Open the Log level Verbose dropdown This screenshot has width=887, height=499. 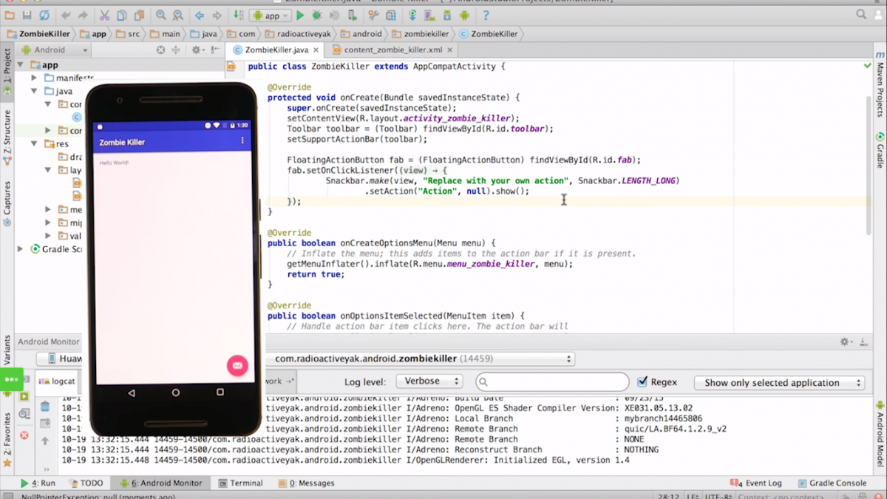tap(429, 381)
